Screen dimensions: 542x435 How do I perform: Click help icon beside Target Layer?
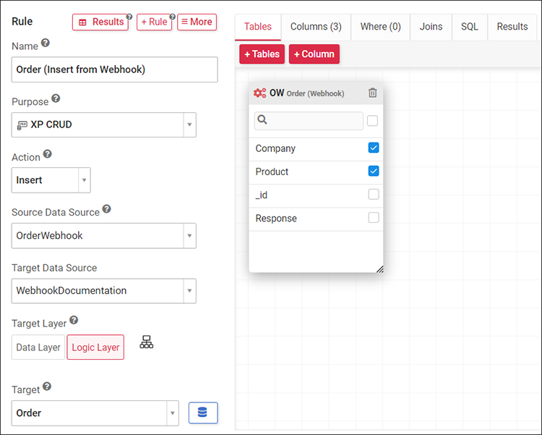(x=74, y=320)
